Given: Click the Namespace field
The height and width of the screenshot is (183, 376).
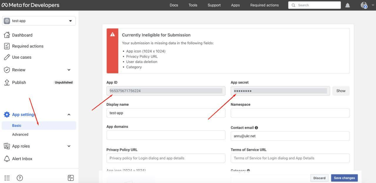Looking at the screenshot, I should coord(290,113).
